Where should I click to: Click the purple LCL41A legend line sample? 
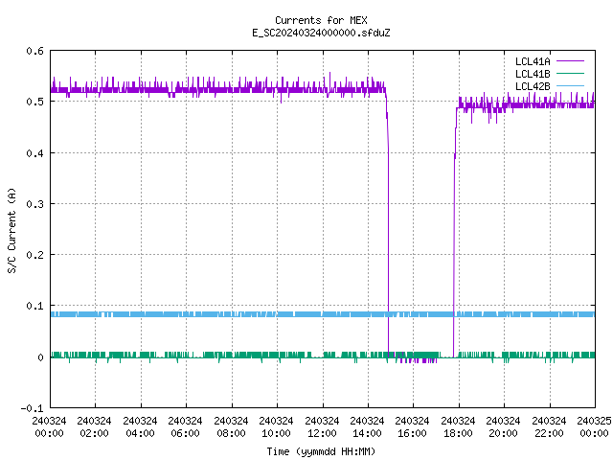[570, 61]
